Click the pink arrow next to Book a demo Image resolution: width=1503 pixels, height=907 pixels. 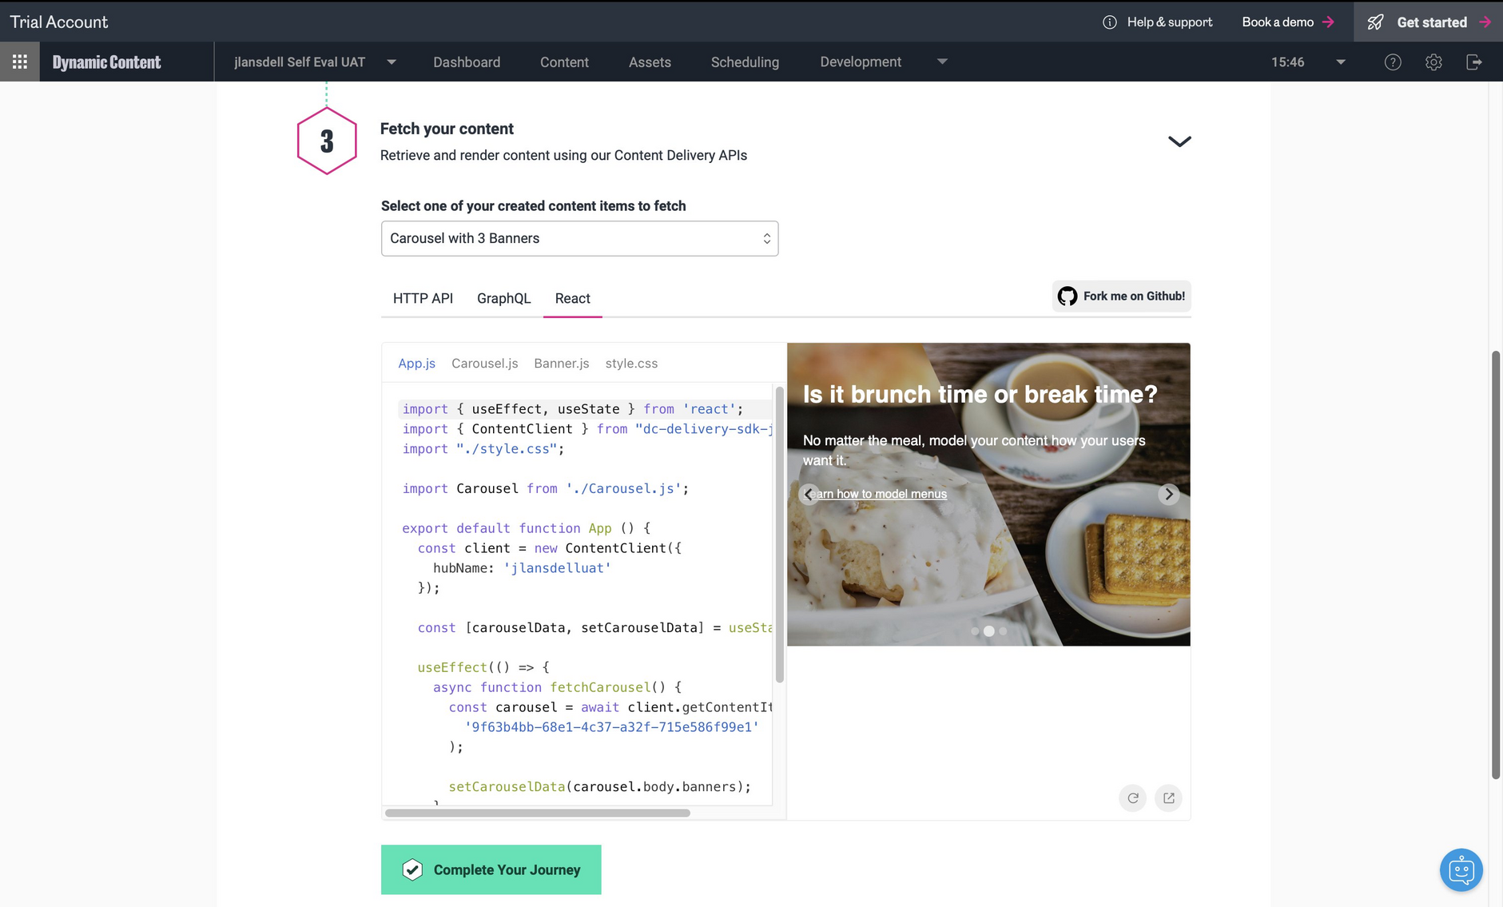1328,22
